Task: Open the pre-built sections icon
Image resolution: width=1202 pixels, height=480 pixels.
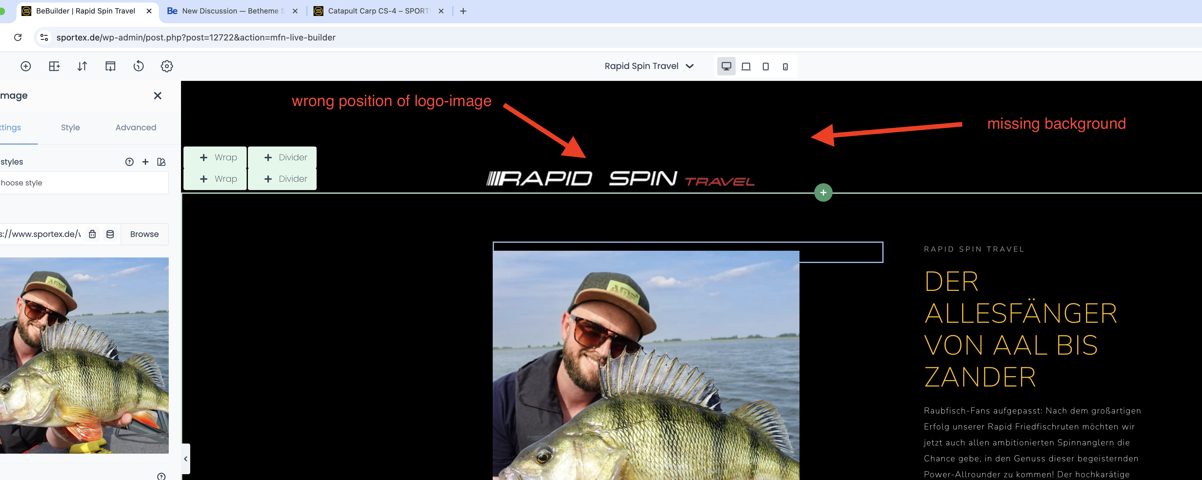Action: 110,66
